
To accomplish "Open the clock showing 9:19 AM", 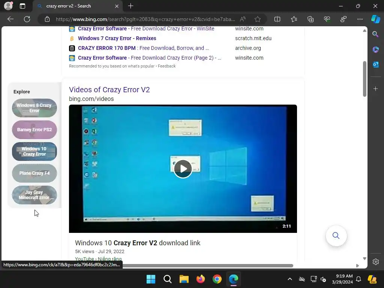I will [x=342, y=279].
